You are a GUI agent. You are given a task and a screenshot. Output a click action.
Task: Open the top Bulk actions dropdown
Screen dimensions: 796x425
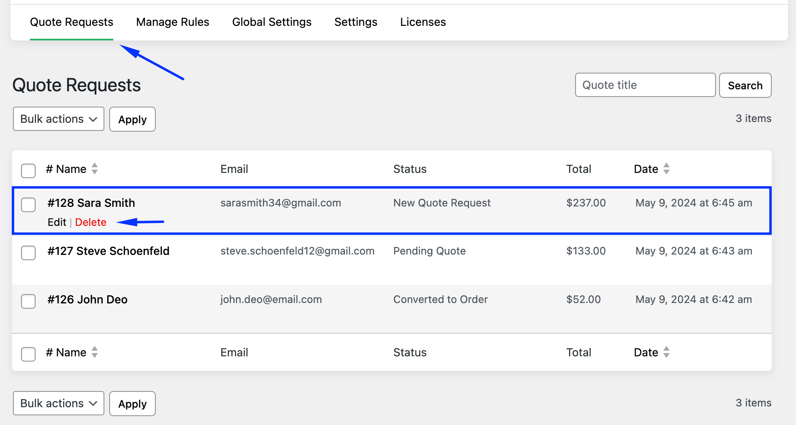(59, 119)
